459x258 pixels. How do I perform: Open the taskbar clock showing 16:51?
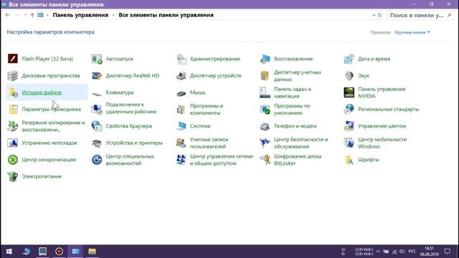coord(429,252)
